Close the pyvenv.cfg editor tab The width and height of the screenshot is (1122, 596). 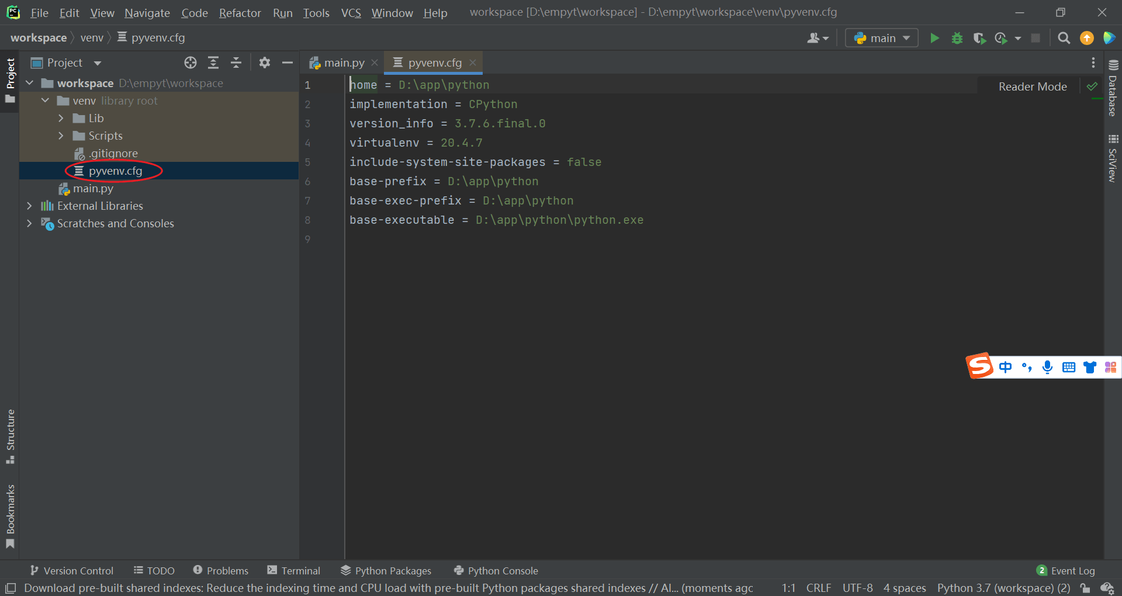(473, 63)
